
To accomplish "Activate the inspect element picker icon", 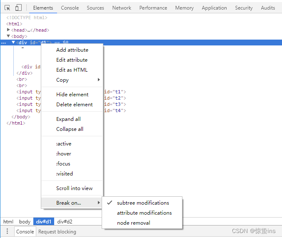I will [7, 8].
